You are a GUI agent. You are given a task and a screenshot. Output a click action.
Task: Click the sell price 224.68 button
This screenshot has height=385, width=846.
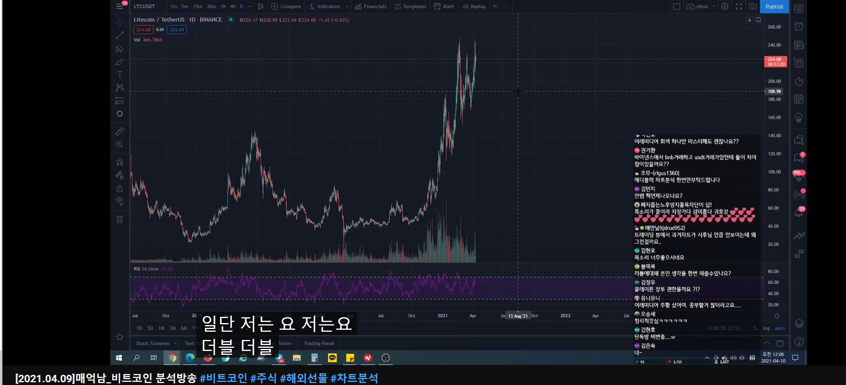coord(143,30)
